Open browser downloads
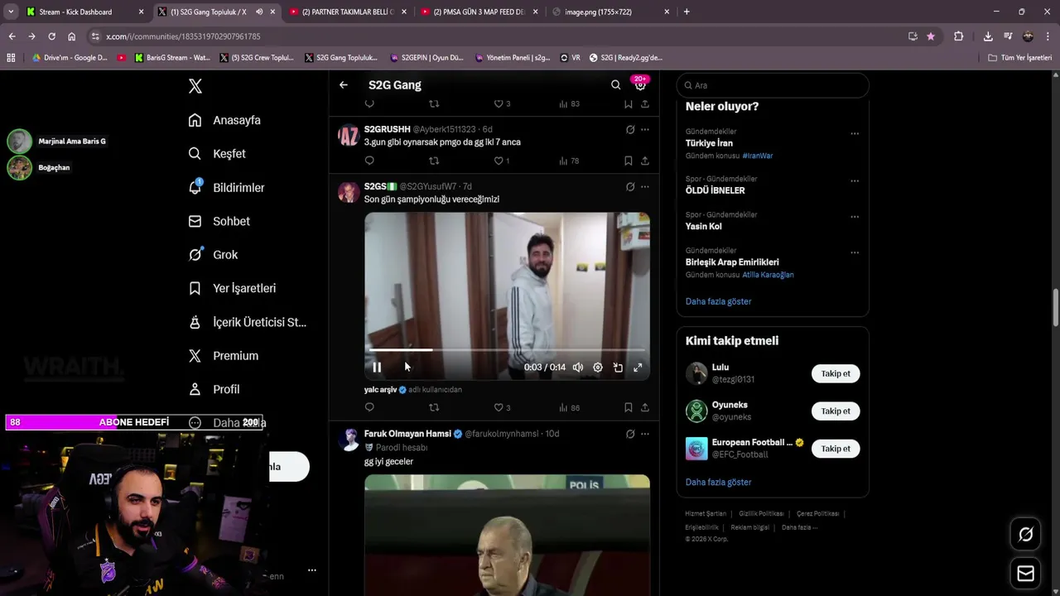 988,36
